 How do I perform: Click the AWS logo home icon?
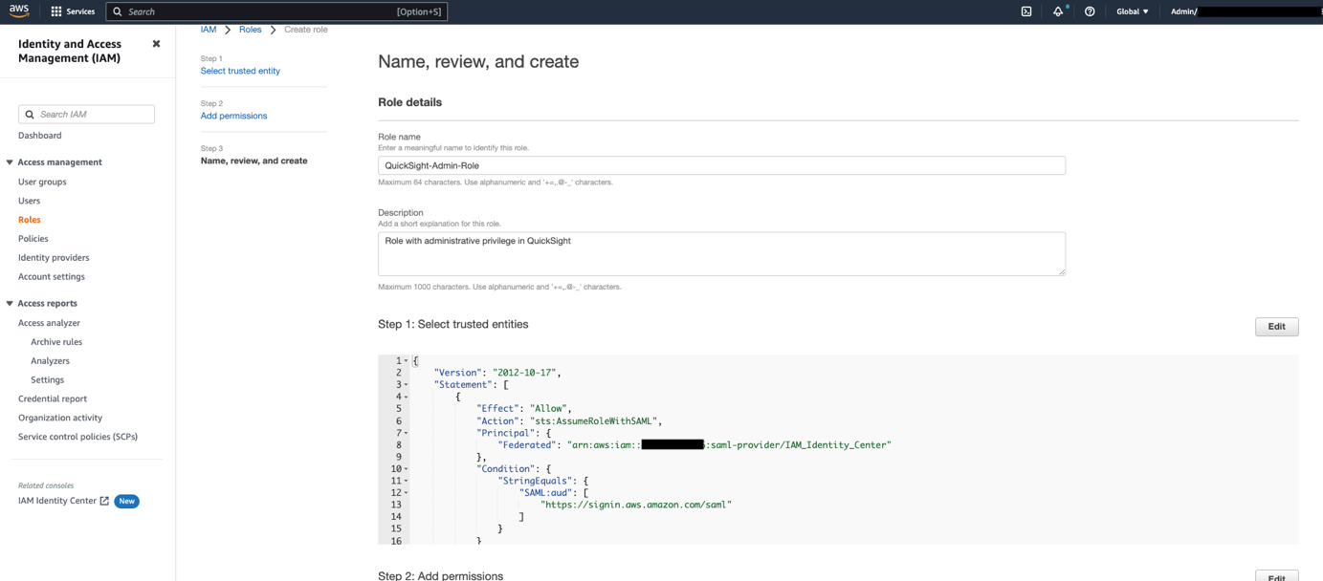(19, 11)
